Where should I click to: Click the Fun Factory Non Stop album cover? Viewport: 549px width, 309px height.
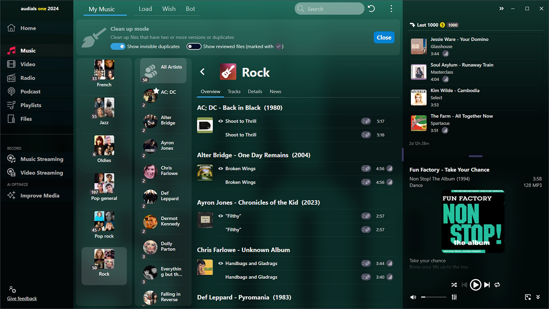coord(473,221)
